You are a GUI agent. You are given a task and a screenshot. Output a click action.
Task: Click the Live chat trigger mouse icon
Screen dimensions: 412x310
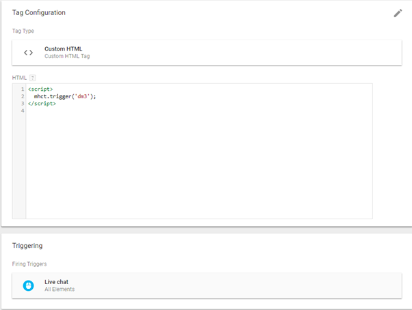(x=28, y=285)
